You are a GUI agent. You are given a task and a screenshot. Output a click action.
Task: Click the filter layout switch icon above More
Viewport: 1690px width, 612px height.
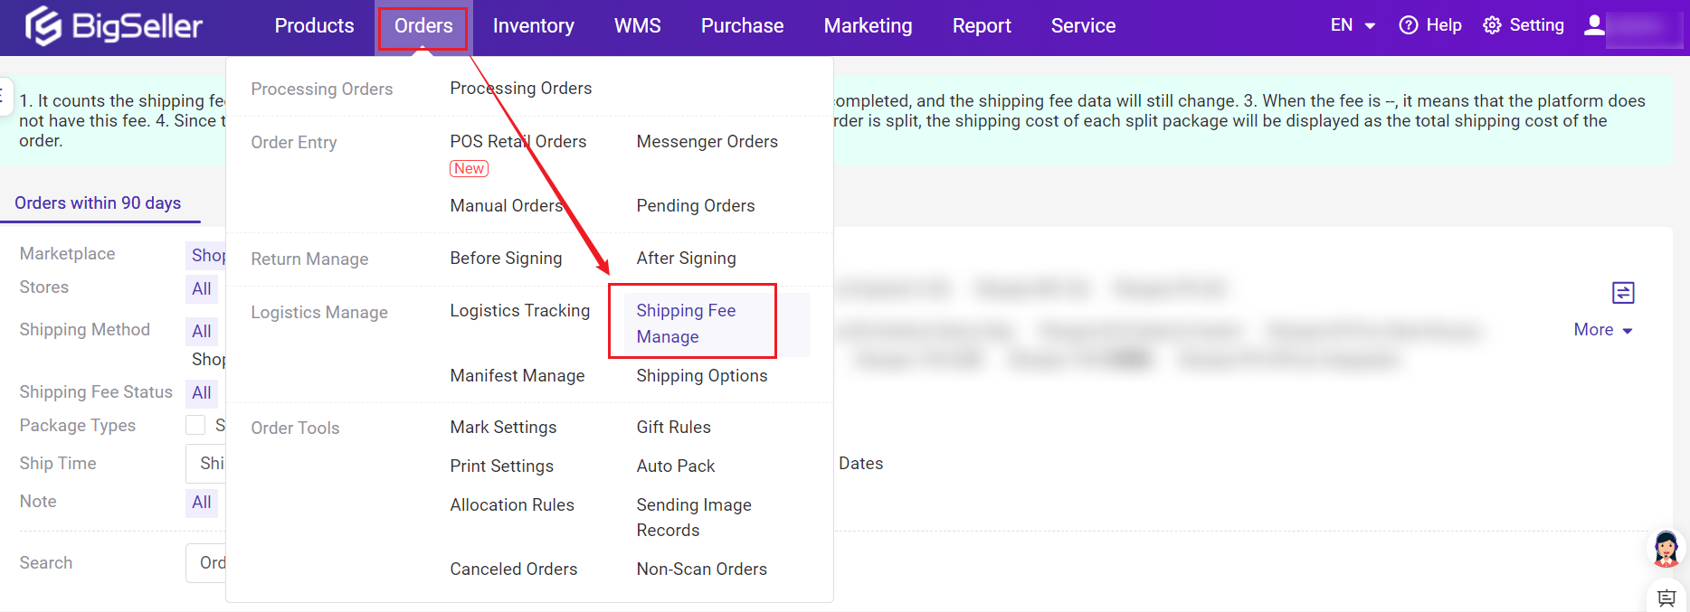(x=1623, y=292)
